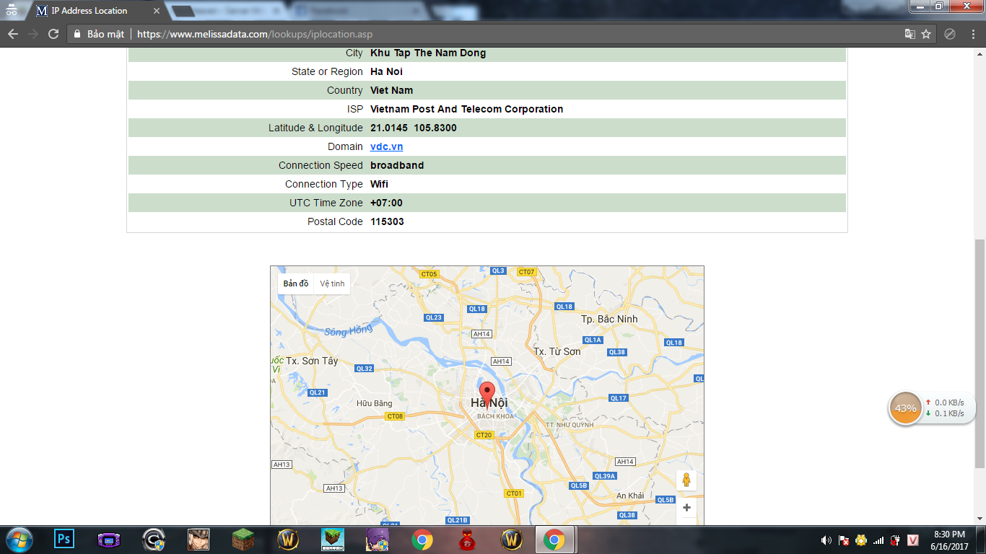986x554 pixels.
Task: Open the second World of Warcraft taskbar icon
Action: pyautogui.click(x=512, y=540)
